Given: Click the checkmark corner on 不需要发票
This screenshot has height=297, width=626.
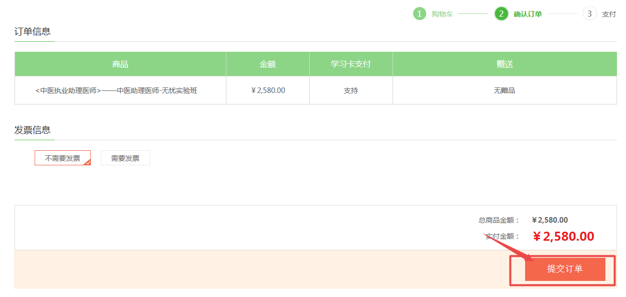Looking at the screenshot, I should point(88,162).
